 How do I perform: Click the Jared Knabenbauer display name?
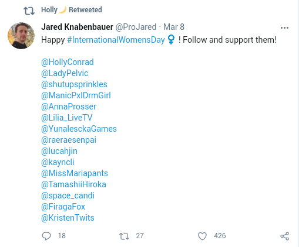point(77,27)
